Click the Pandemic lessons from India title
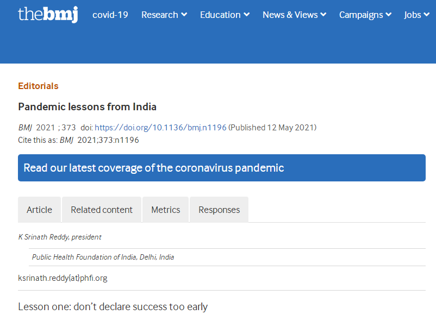The height and width of the screenshot is (321, 436). tap(87, 106)
